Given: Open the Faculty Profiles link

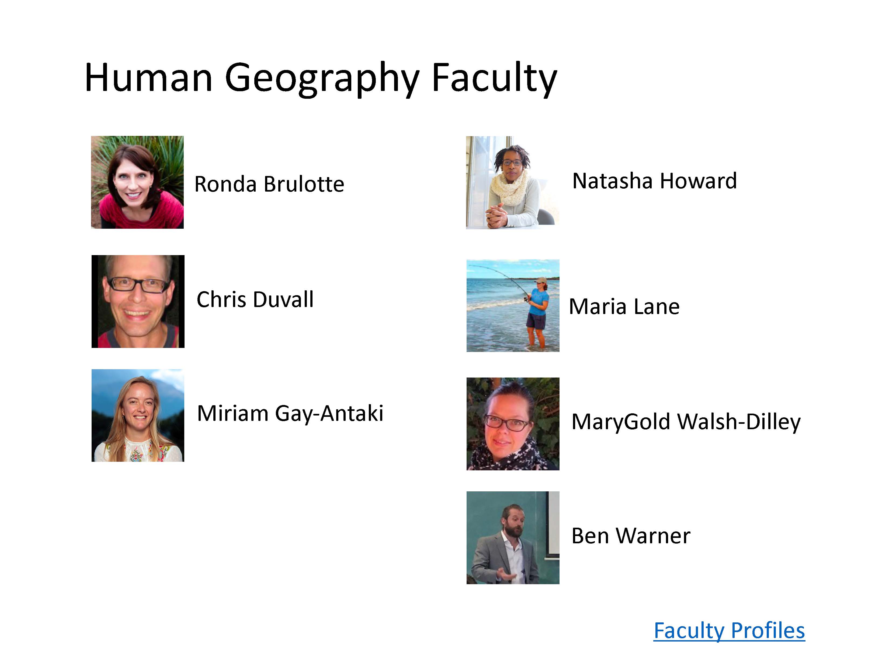Looking at the screenshot, I should click(729, 631).
